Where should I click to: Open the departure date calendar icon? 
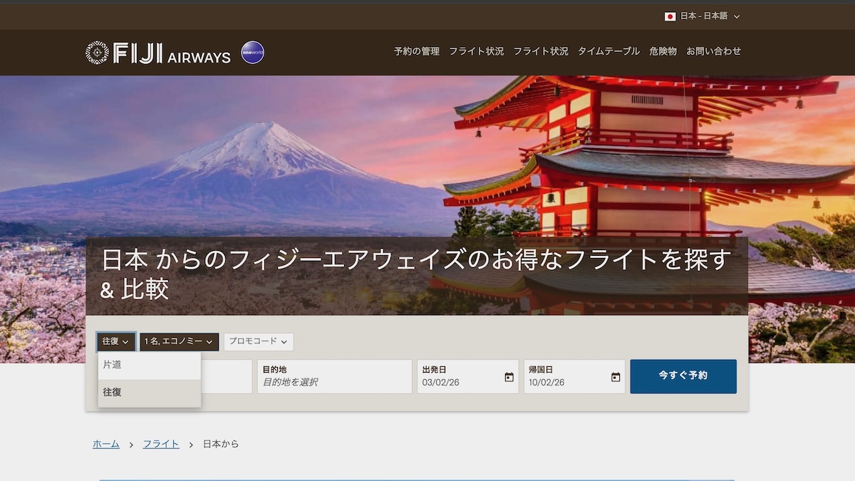[x=508, y=376]
